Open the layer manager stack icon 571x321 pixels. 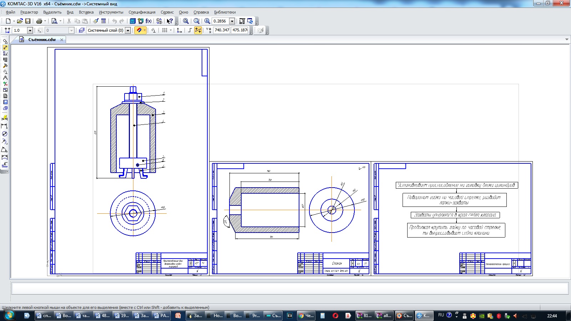click(x=82, y=30)
